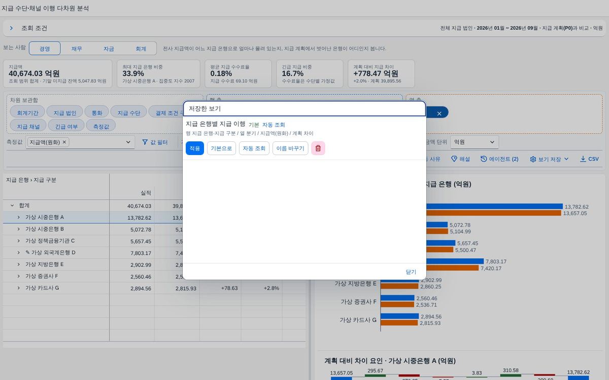
Task: Click the 최대 지급 은행 비중 card
Action: pyautogui.click(x=159, y=73)
